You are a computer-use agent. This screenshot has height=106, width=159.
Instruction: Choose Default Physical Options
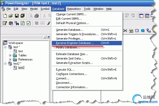coord(87,23)
